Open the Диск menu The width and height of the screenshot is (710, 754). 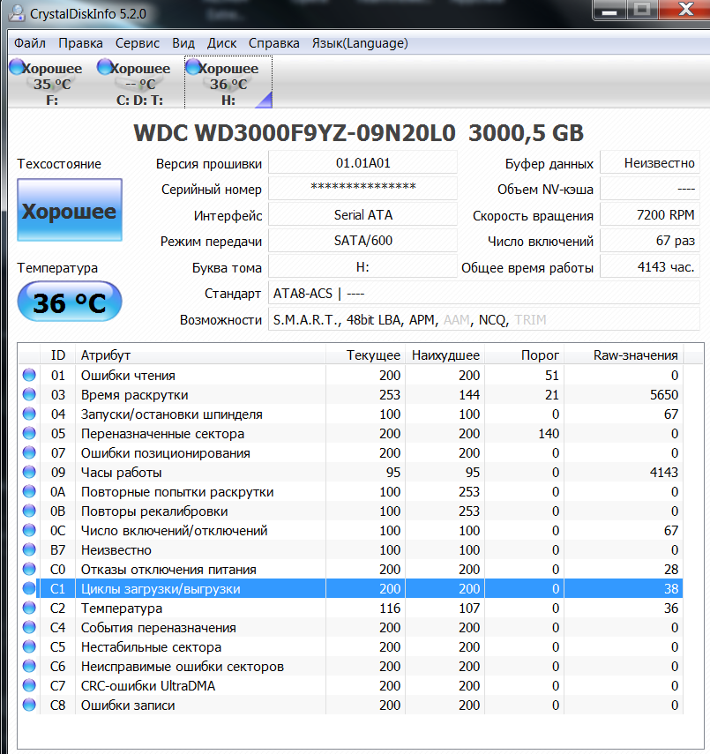(x=221, y=43)
